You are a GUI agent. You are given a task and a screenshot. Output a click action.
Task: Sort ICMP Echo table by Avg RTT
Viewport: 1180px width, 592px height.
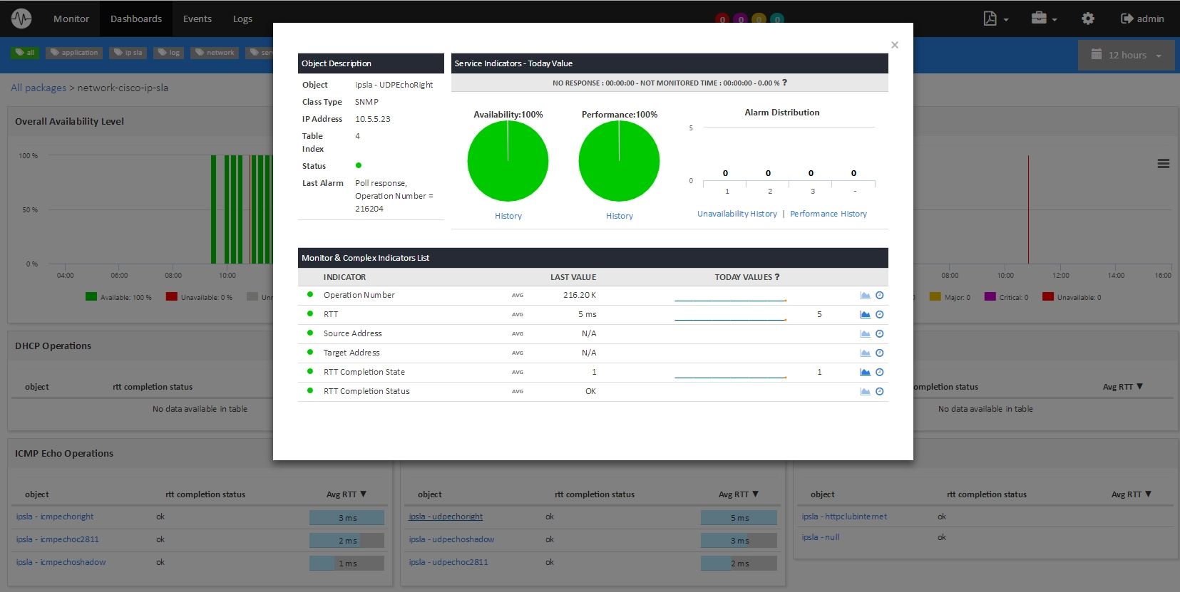(x=347, y=494)
